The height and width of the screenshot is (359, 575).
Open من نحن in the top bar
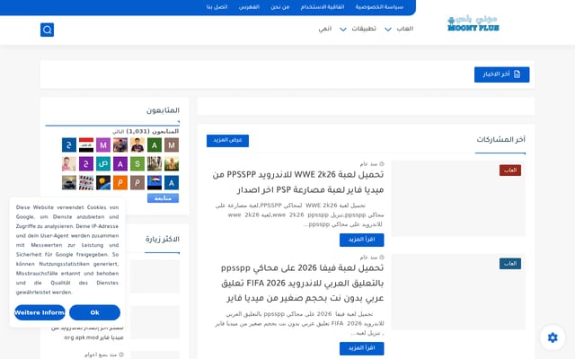click(x=280, y=7)
